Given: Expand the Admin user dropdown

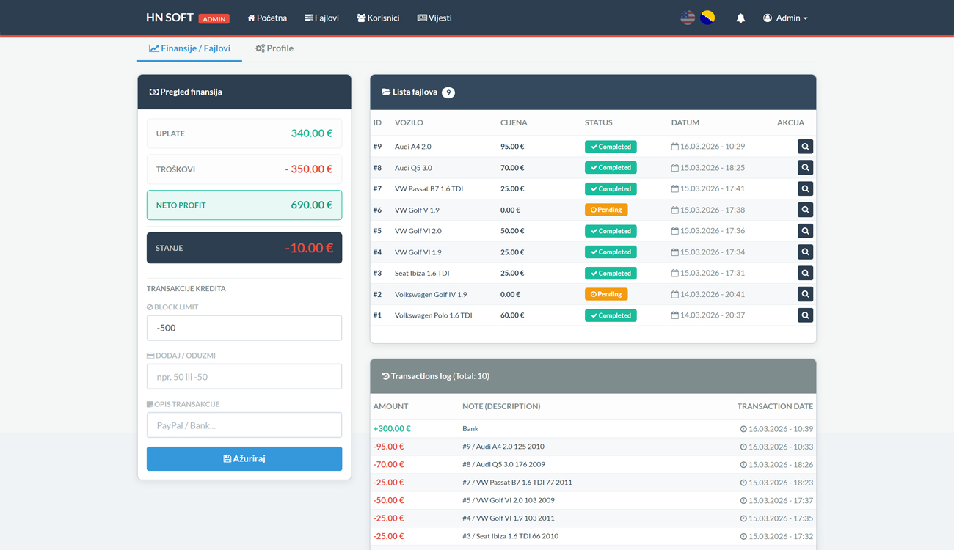Looking at the screenshot, I should point(785,18).
